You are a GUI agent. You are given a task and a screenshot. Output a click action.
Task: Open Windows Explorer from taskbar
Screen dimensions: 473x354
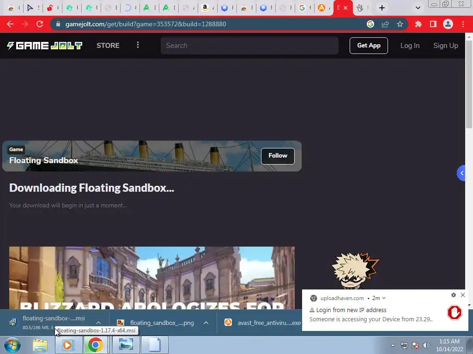[40, 345]
